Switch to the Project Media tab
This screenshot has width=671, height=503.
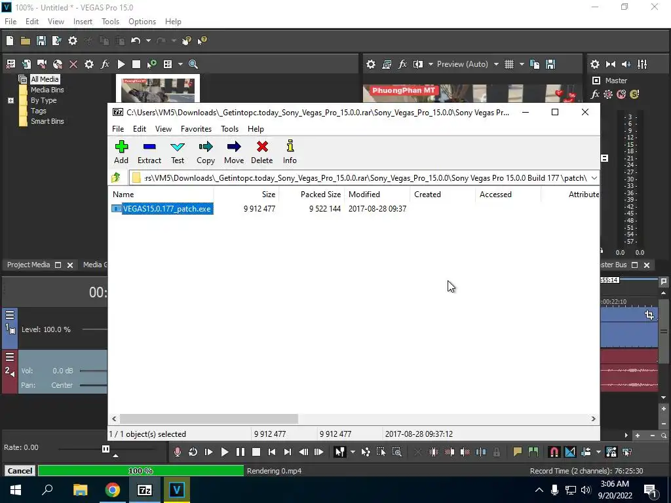[x=28, y=265]
